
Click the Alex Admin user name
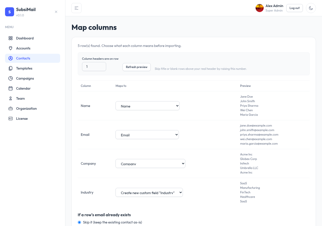(x=274, y=6)
